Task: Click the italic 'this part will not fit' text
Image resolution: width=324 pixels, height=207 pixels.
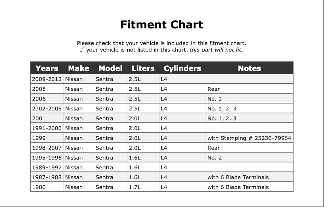Action: click(x=215, y=50)
